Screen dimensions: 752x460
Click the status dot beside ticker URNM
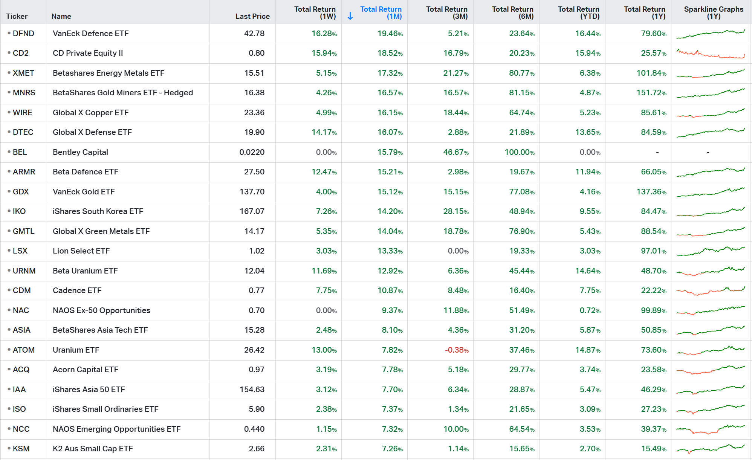8,271
